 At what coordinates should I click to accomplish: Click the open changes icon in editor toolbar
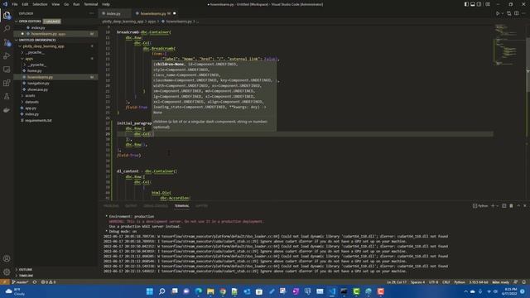pos(509,13)
